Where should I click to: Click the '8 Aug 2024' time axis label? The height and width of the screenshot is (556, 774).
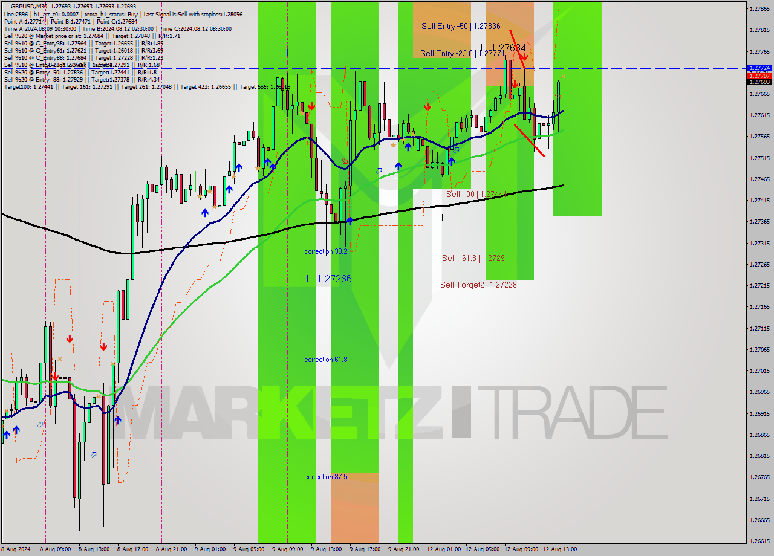pyautogui.click(x=16, y=549)
